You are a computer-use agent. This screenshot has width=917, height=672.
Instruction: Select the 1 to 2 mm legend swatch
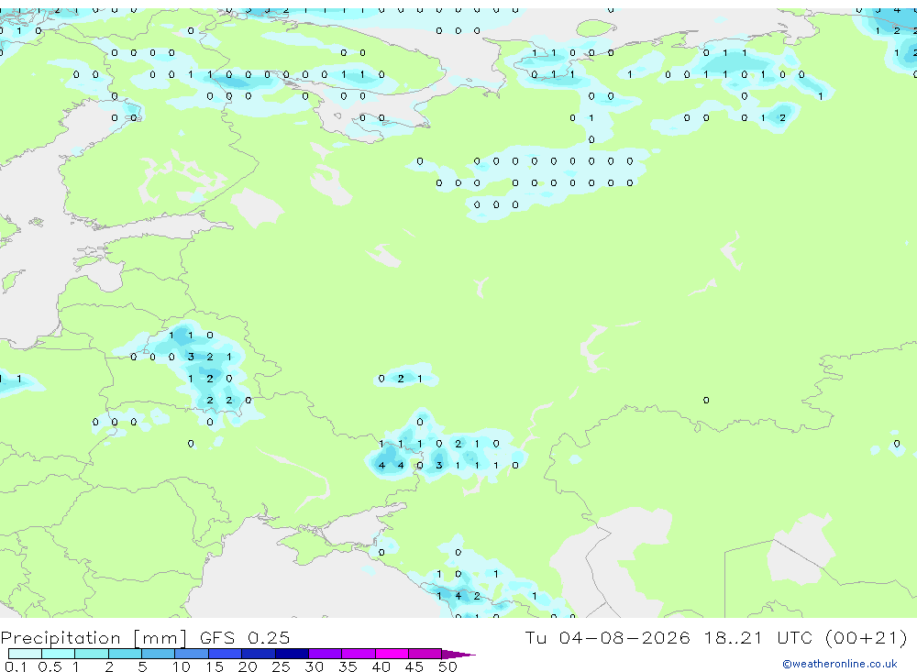[x=92, y=654]
